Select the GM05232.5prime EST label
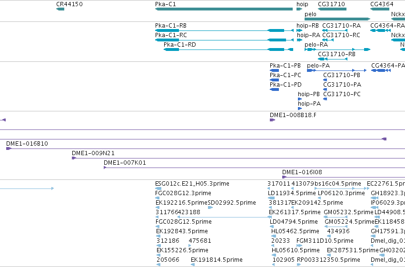The image size is (405, 267). pyautogui.click(x=349, y=213)
